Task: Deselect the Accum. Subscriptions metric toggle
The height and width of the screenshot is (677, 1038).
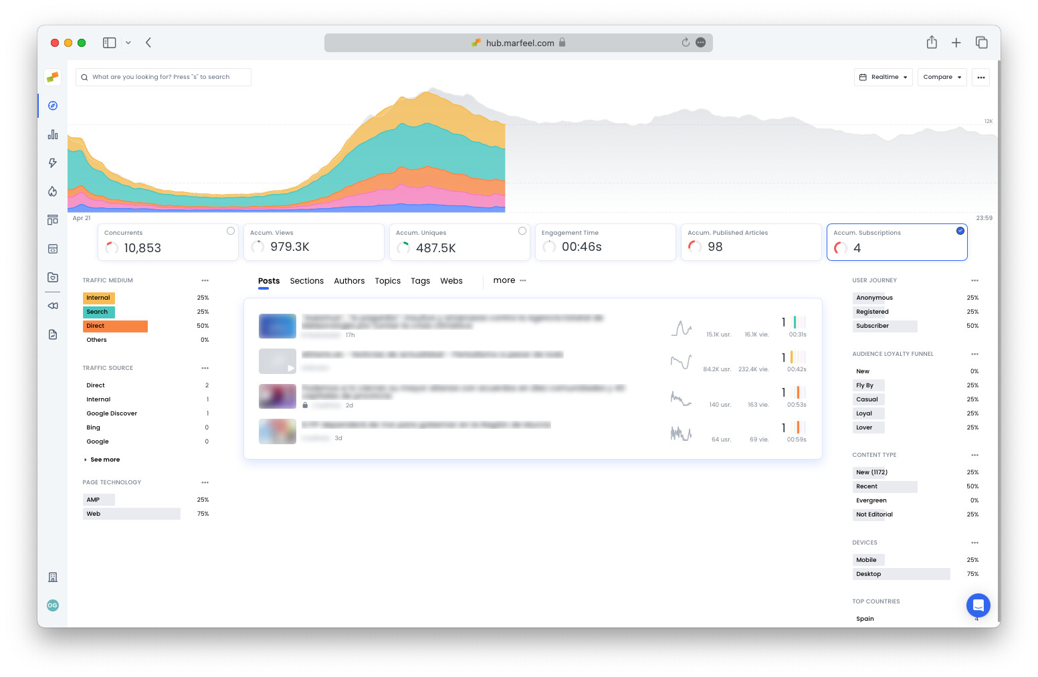Action: click(x=960, y=230)
